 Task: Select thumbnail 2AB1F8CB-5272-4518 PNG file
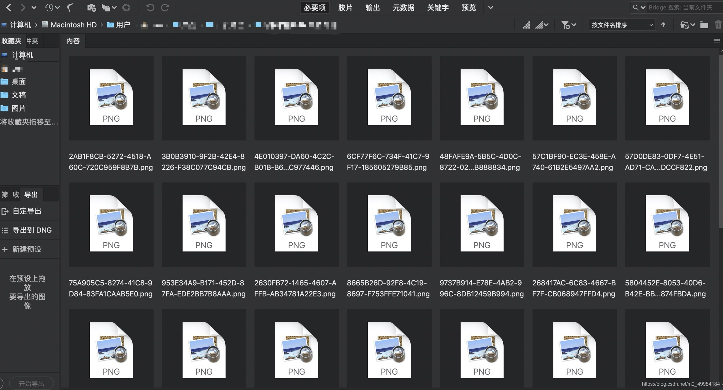click(x=111, y=98)
